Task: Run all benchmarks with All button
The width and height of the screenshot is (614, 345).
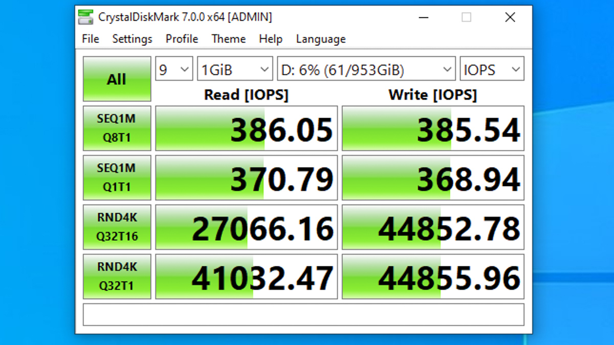Action: pyautogui.click(x=117, y=79)
